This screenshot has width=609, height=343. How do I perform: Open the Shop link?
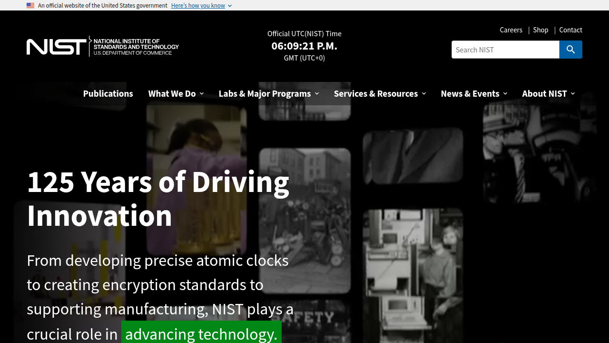coord(540,30)
